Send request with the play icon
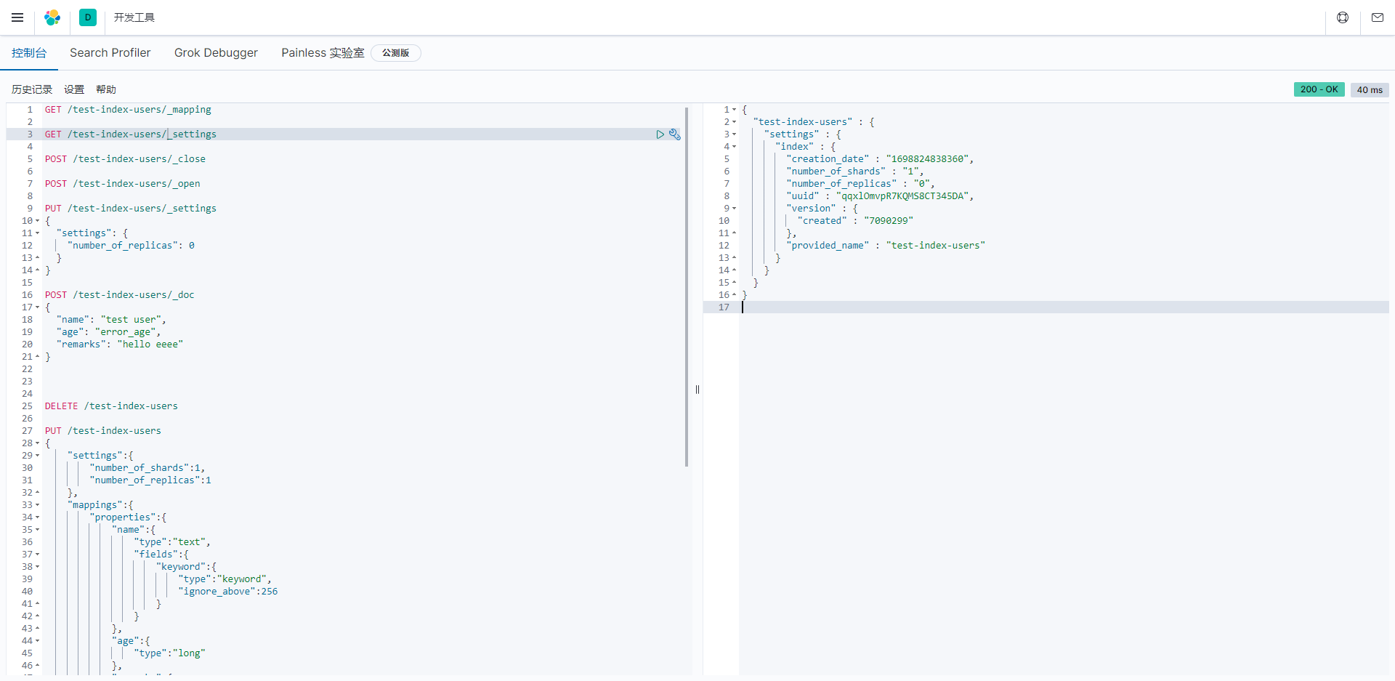 coord(660,134)
